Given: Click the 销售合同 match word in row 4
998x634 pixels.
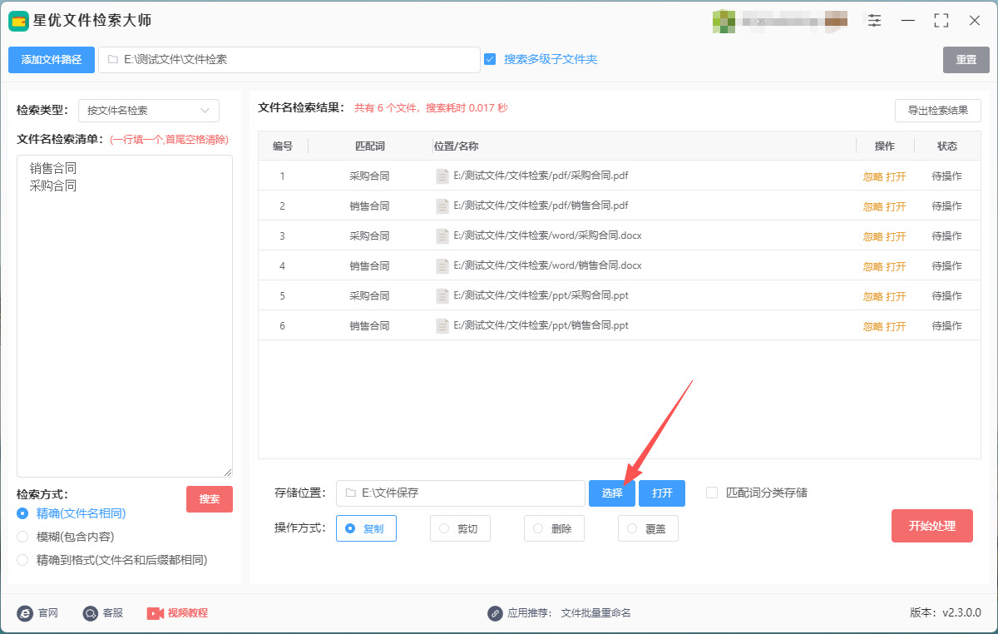Looking at the screenshot, I should tap(370, 265).
